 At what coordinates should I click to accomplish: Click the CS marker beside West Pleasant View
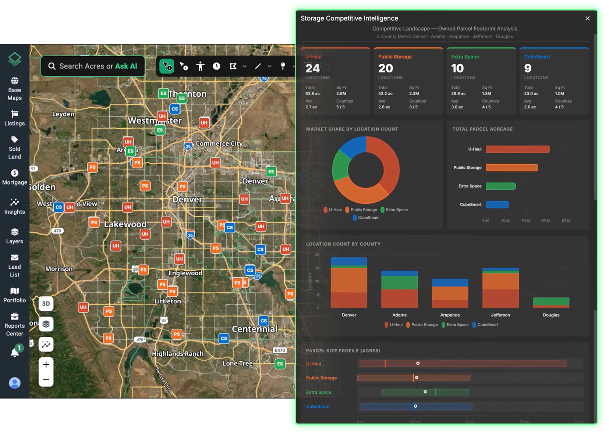pyautogui.click(x=59, y=207)
